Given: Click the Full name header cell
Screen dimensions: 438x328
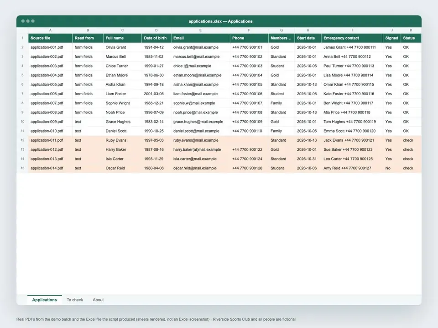Looking at the screenshot, I should [122, 38].
